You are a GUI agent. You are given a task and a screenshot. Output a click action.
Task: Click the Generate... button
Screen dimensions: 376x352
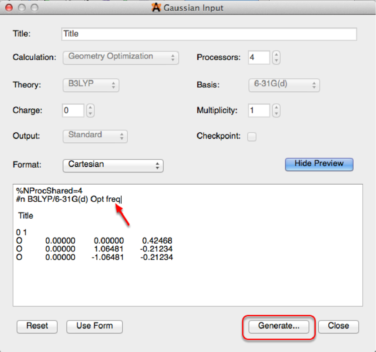click(279, 326)
